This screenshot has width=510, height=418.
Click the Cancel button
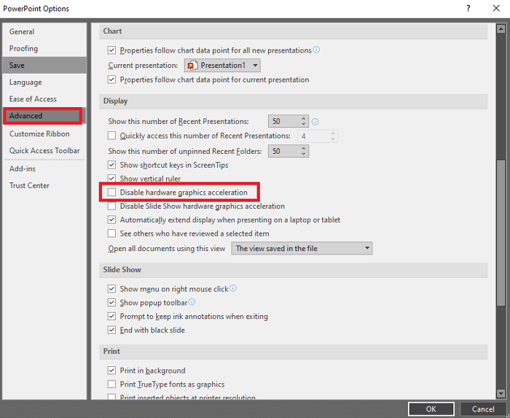coord(483,409)
